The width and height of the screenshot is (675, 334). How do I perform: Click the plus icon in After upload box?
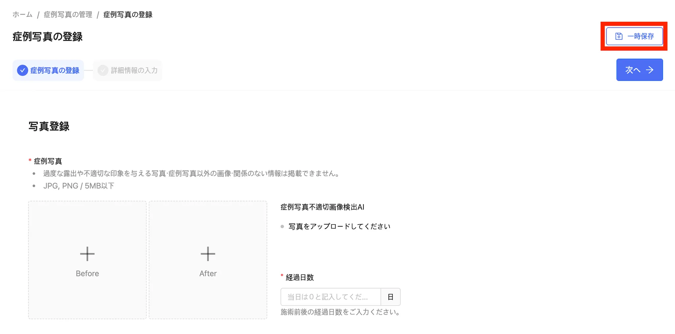click(x=208, y=254)
